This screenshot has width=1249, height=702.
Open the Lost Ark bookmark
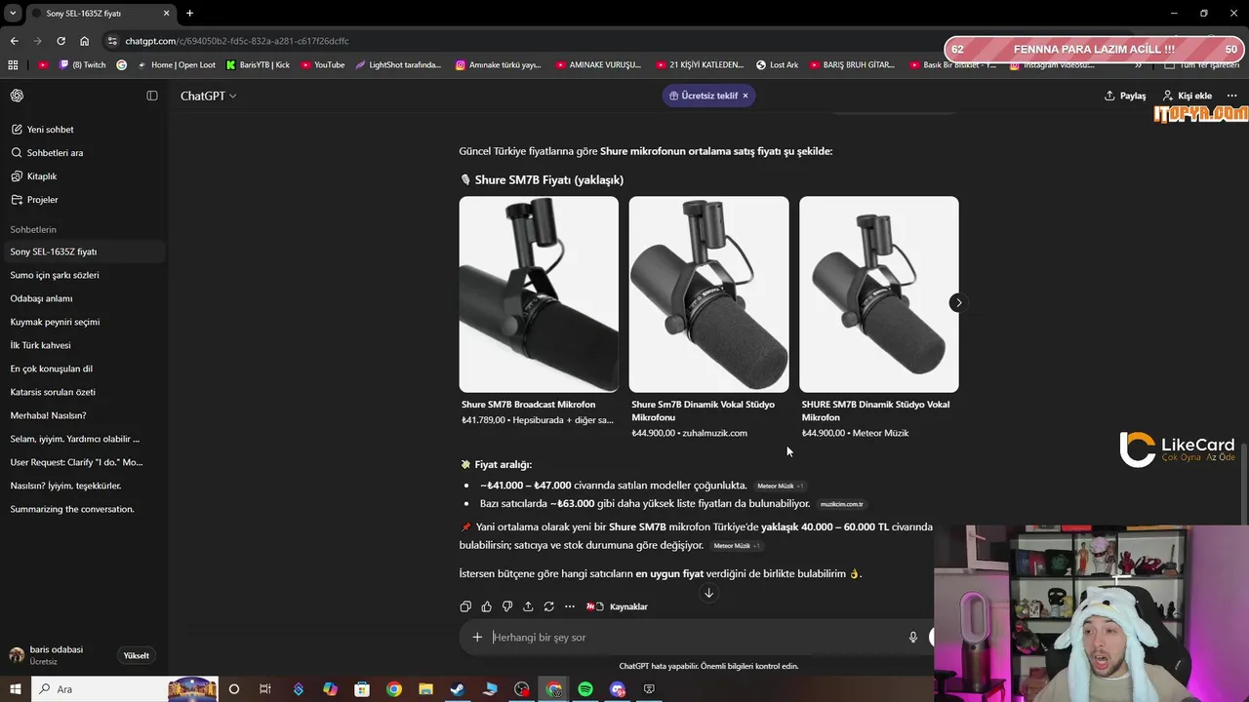pos(778,65)
